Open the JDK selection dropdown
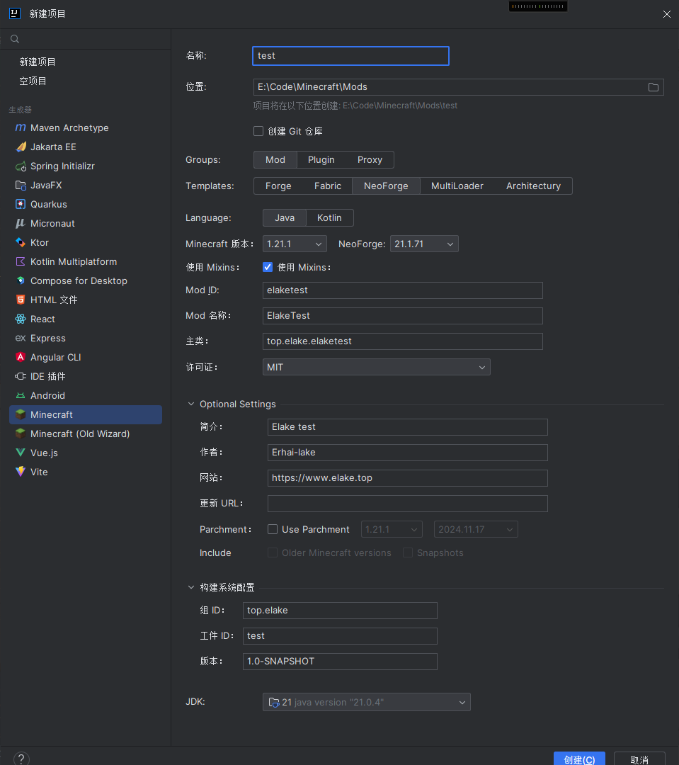 367,702
